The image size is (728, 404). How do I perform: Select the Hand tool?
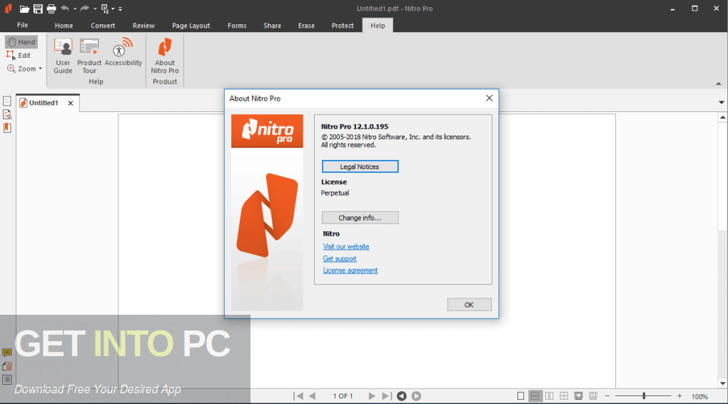tap(21, 42)
